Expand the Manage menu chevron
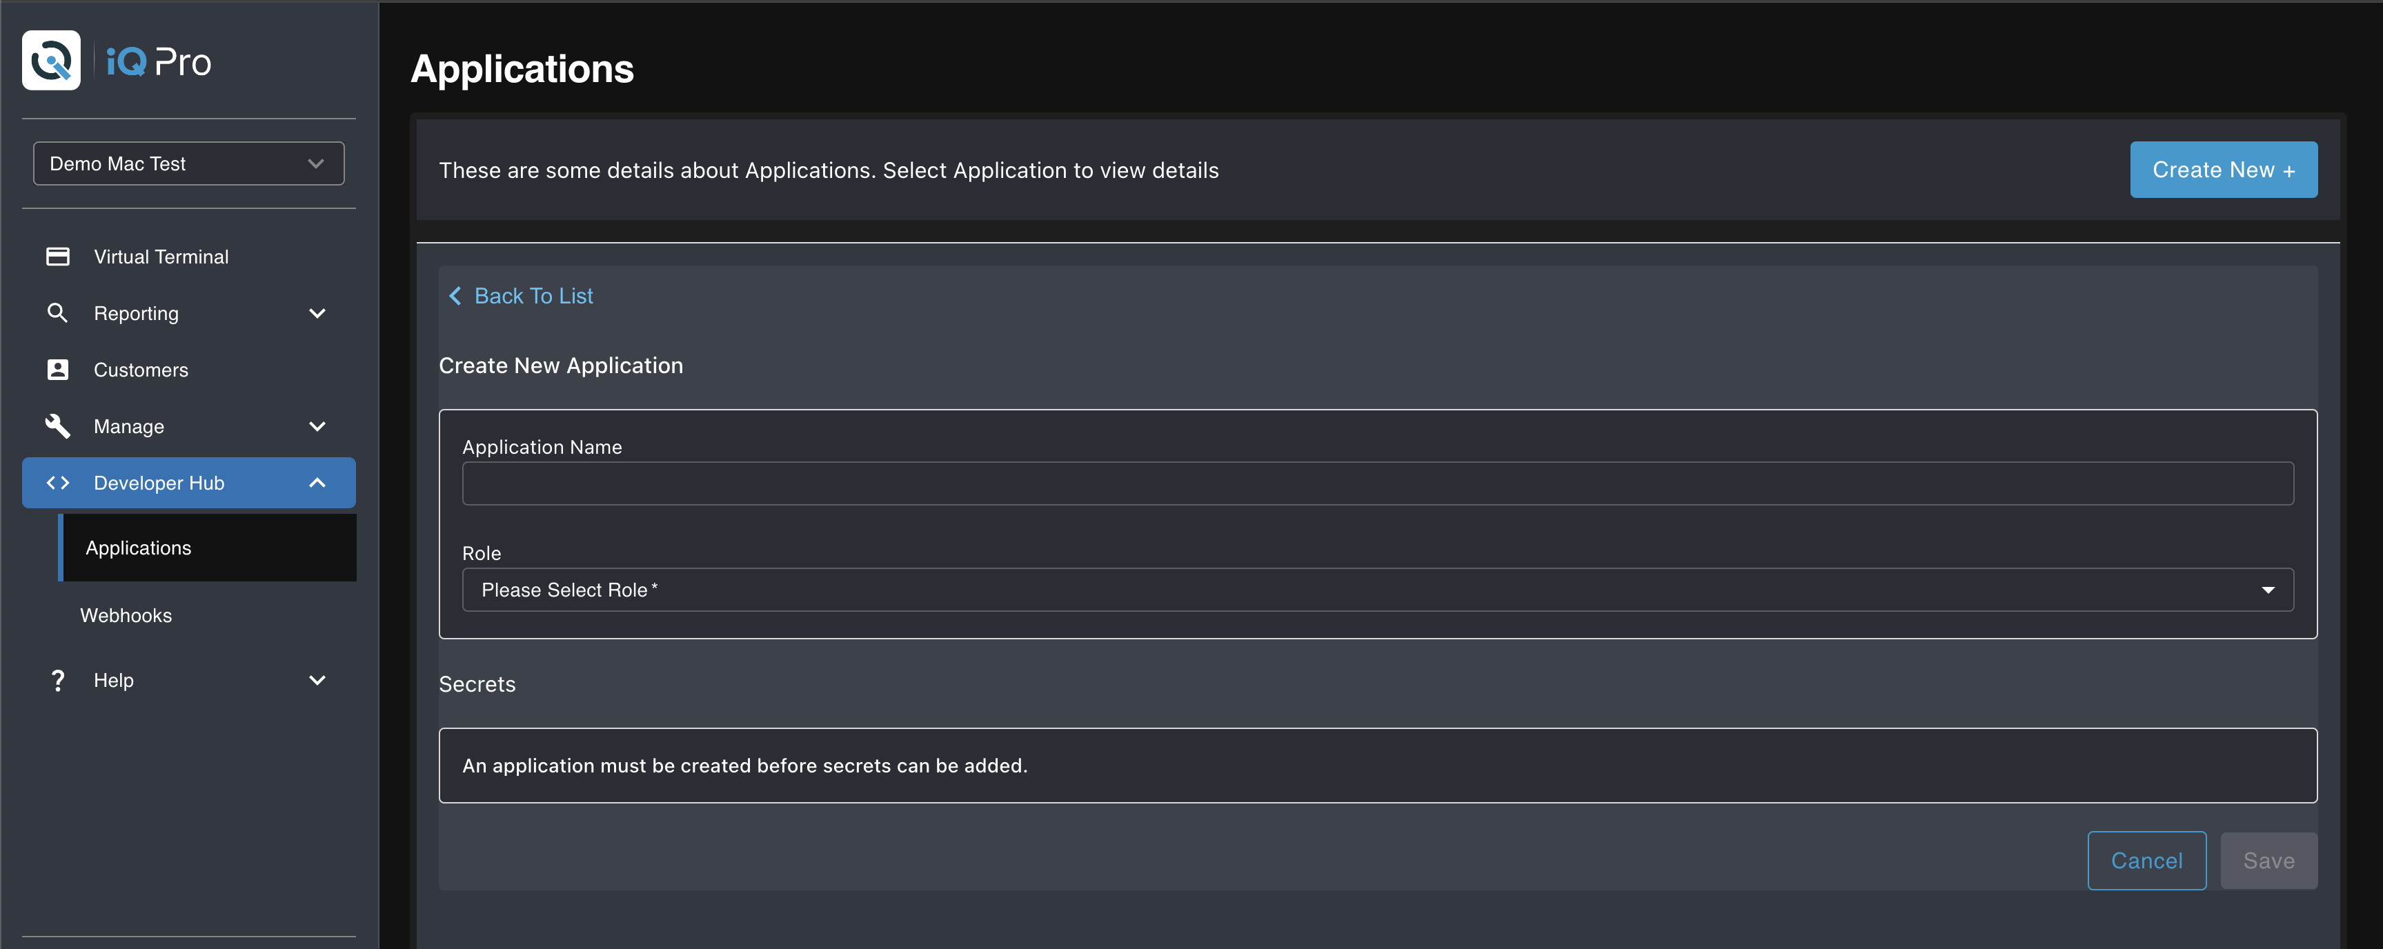 coord(317,426)
